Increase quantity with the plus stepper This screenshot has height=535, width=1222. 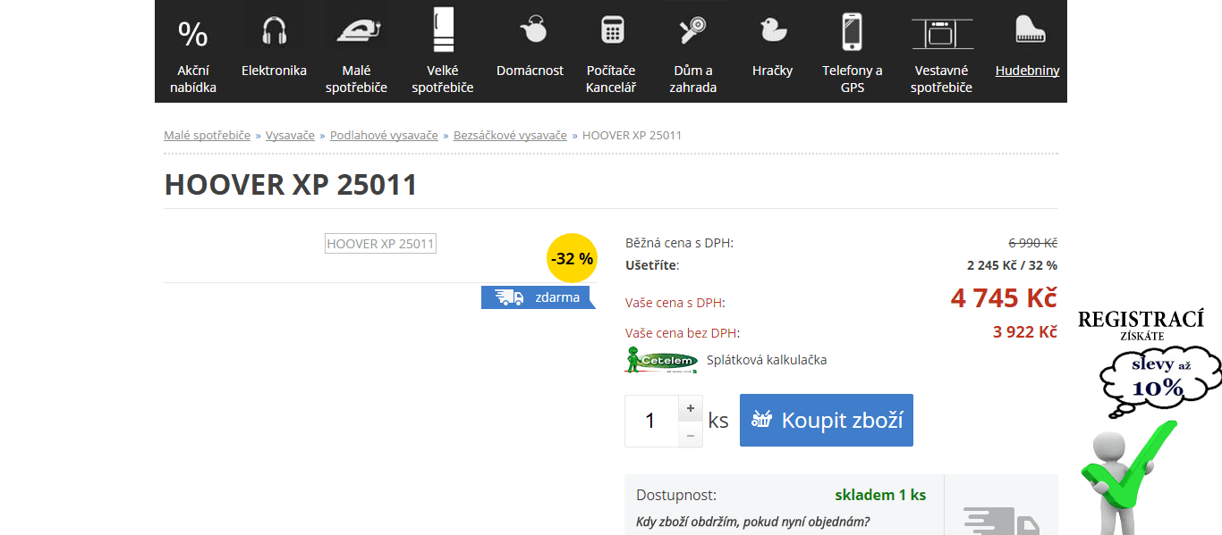[x=691, y=408]
